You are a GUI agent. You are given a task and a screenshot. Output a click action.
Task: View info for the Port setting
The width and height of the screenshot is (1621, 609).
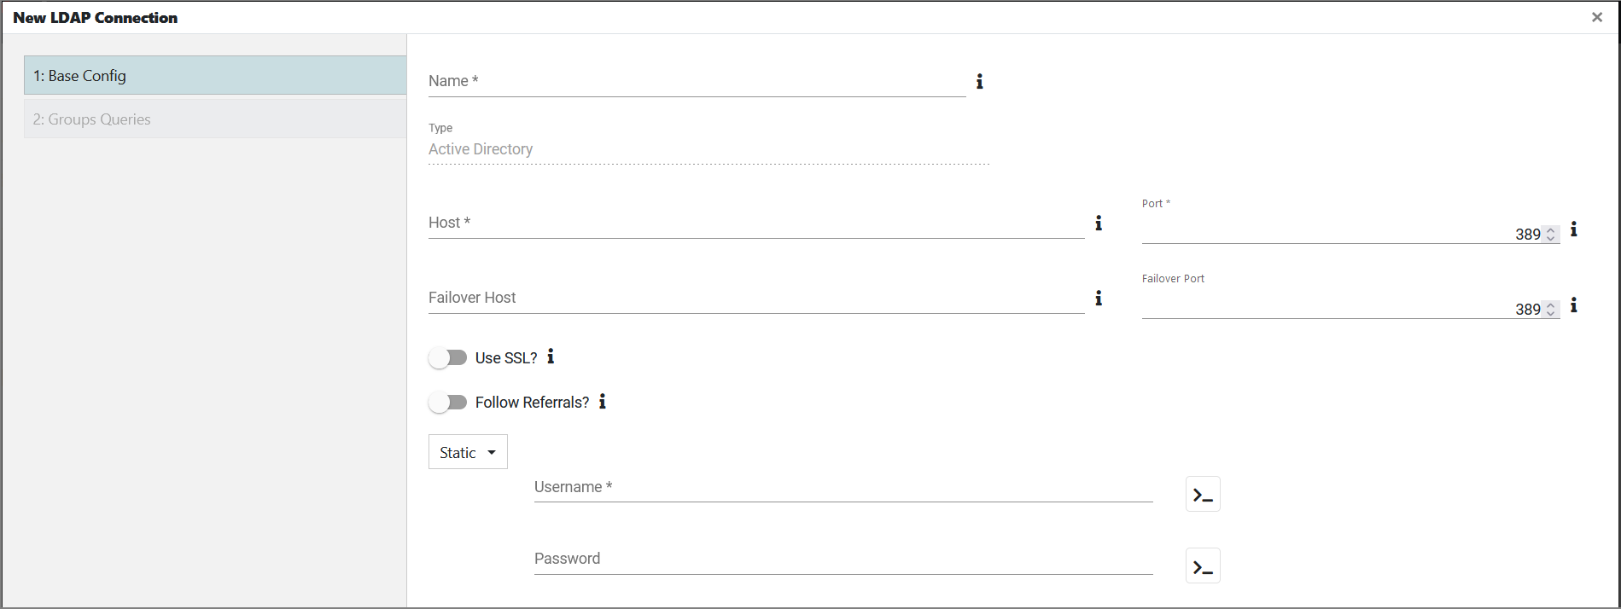[x=1573, y=230]
